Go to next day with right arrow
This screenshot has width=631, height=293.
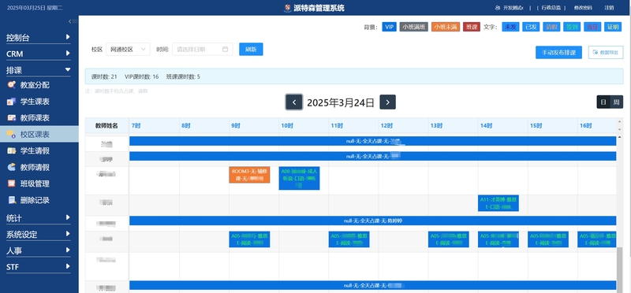click(387, 102)
